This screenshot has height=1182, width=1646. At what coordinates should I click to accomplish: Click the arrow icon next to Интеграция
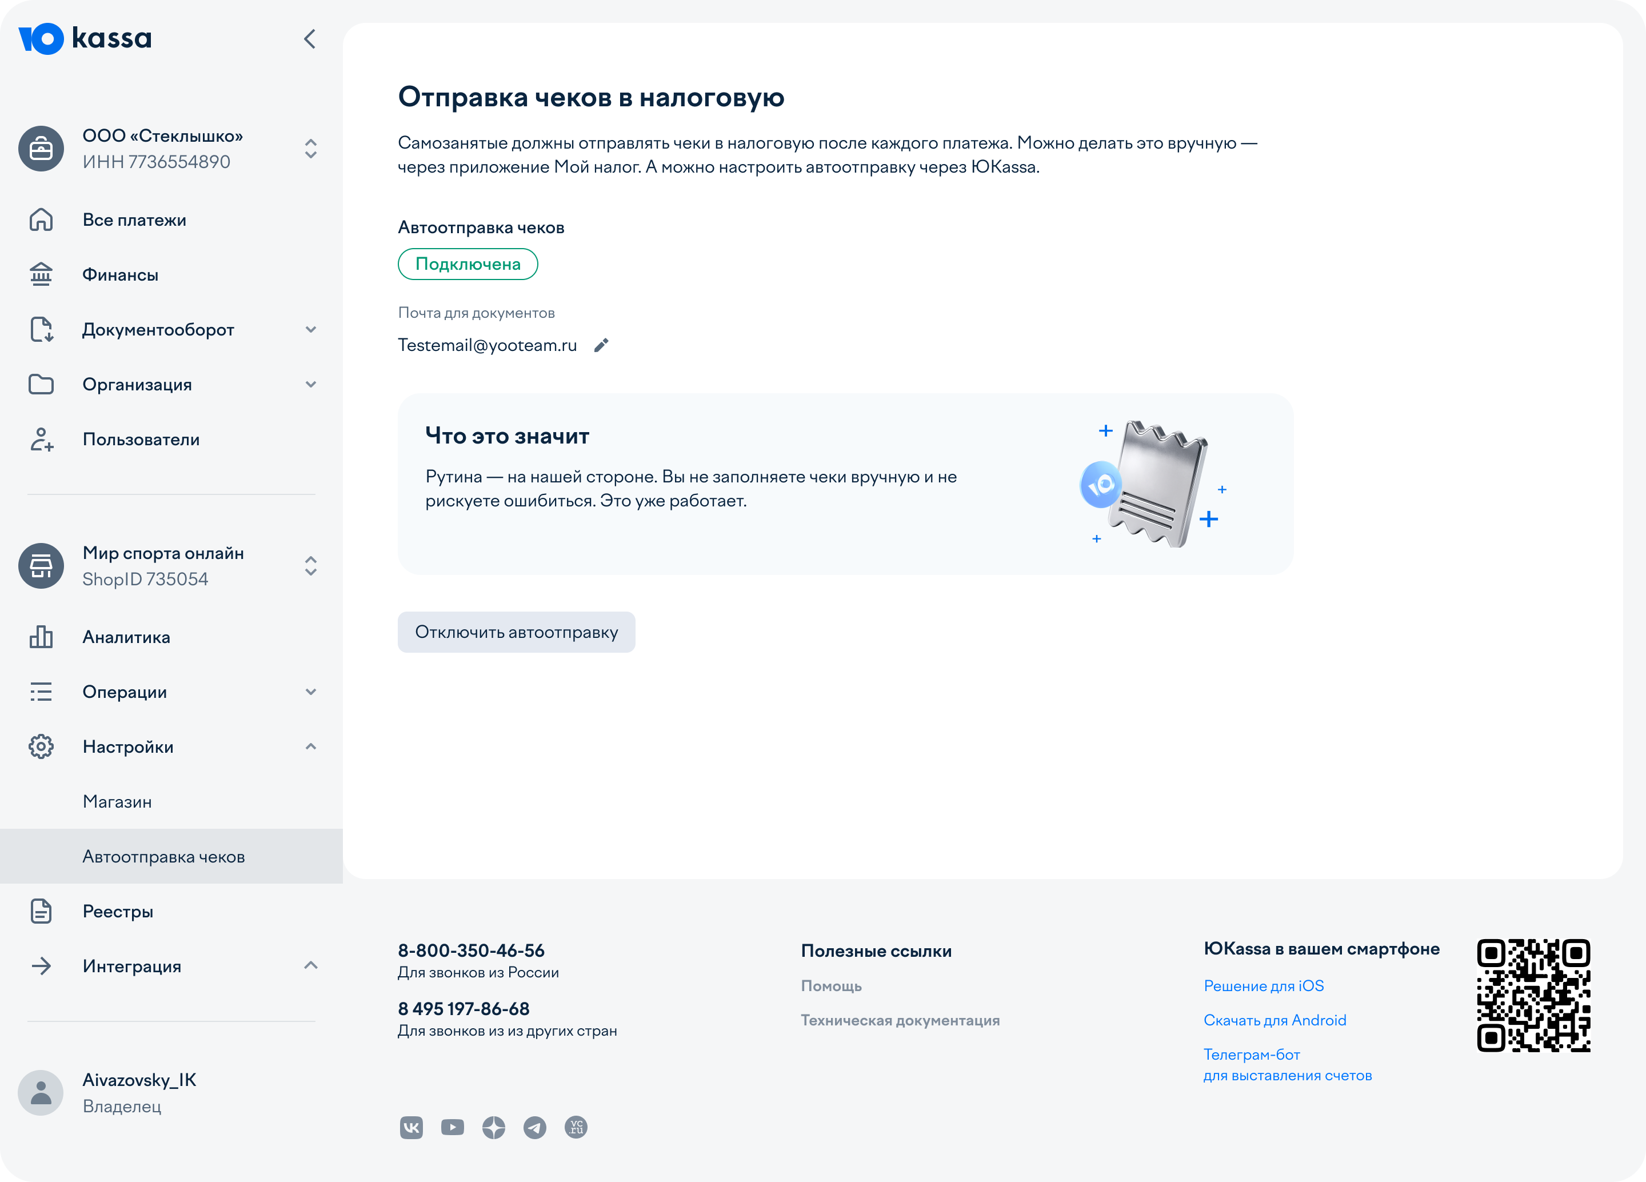pos(41,967)
